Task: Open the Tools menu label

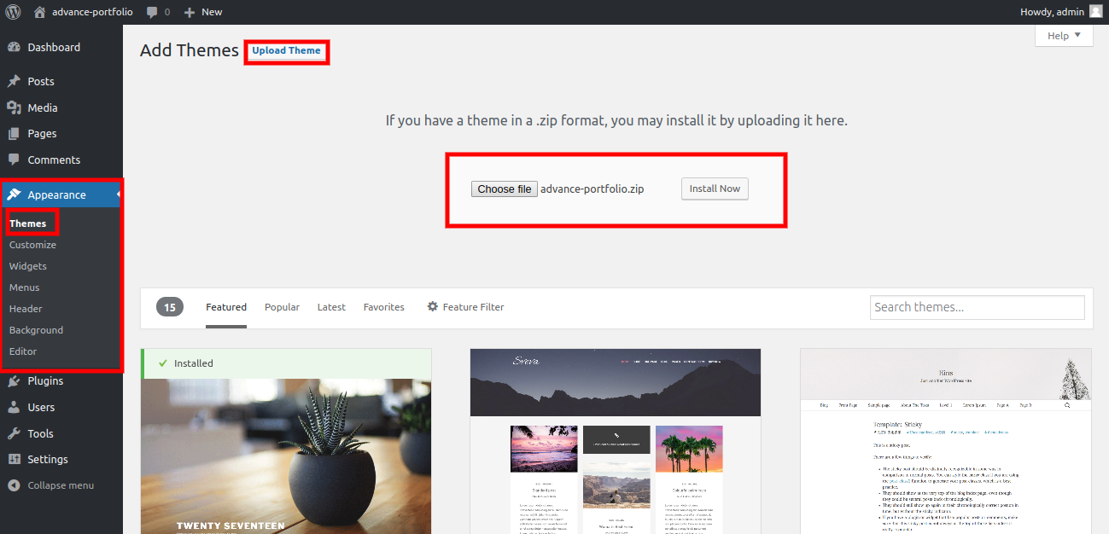Action: tap(40, 433)
